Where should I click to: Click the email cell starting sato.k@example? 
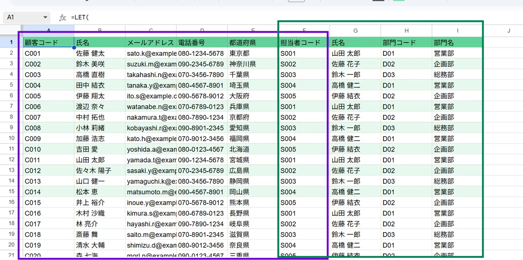(151, 54)
